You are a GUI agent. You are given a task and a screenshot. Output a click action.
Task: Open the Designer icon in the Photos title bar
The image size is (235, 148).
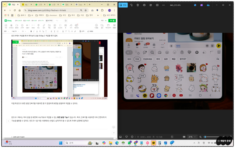(x=195, y=5)
